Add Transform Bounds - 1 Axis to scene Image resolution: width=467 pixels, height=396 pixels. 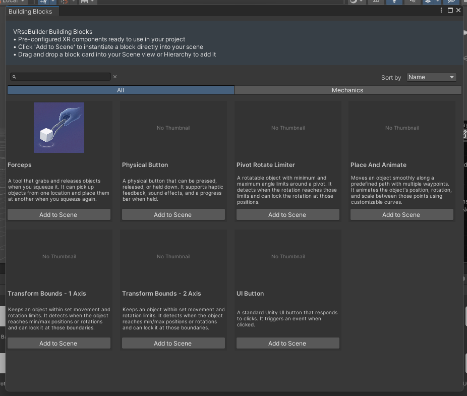[x=59, y=343]
